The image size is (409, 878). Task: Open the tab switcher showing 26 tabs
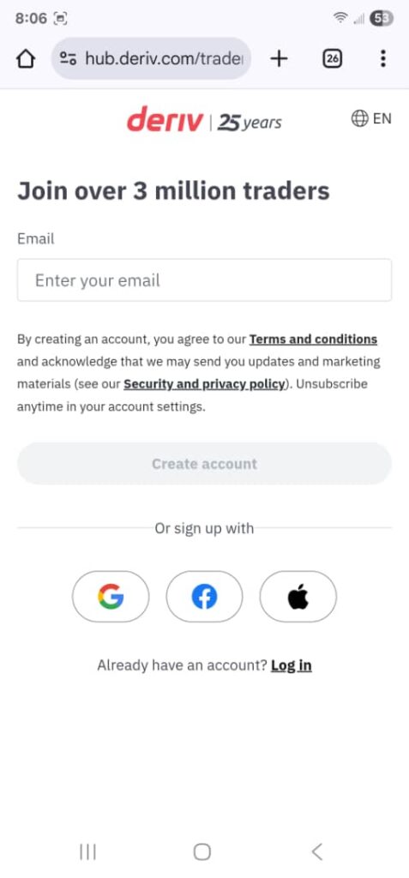(332, 58)
